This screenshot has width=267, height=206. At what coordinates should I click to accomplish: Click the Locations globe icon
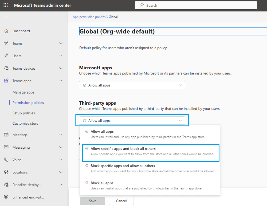coord(6,172)
